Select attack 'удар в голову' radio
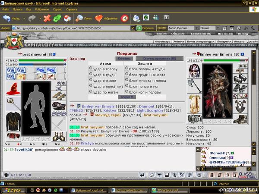The image size is (259, 194). click(90, 68)
